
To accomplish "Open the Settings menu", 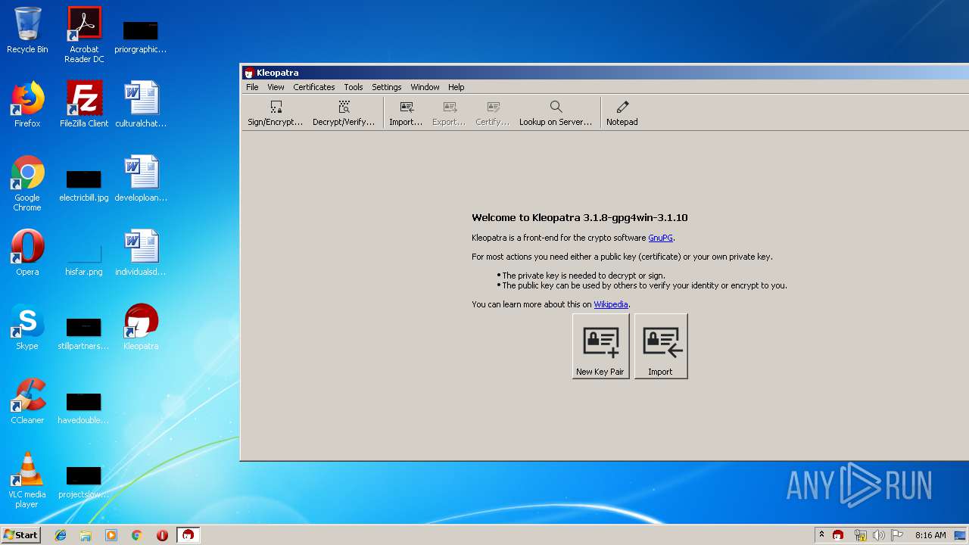I will (x=387, y=87).
